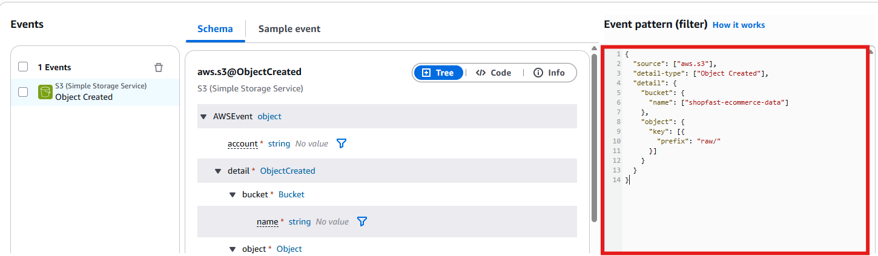
Task: Click the account field name in schema
Action: click(242, 143)
